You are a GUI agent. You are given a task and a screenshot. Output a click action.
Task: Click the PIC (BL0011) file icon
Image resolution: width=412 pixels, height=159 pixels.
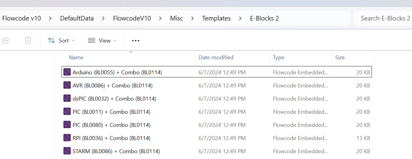(x=67, y=112)
